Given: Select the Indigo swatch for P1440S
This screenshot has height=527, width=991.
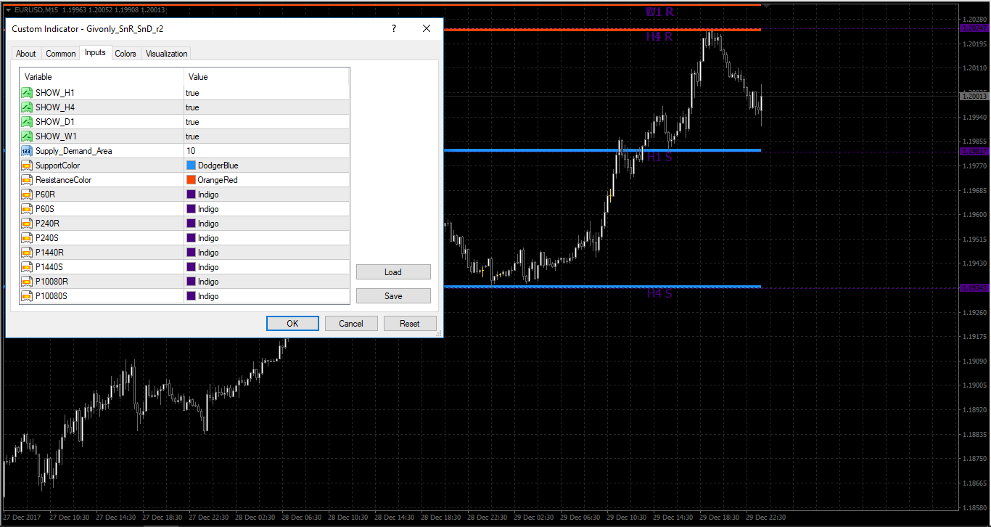Looking at the screenshot, I should [192, 267].
